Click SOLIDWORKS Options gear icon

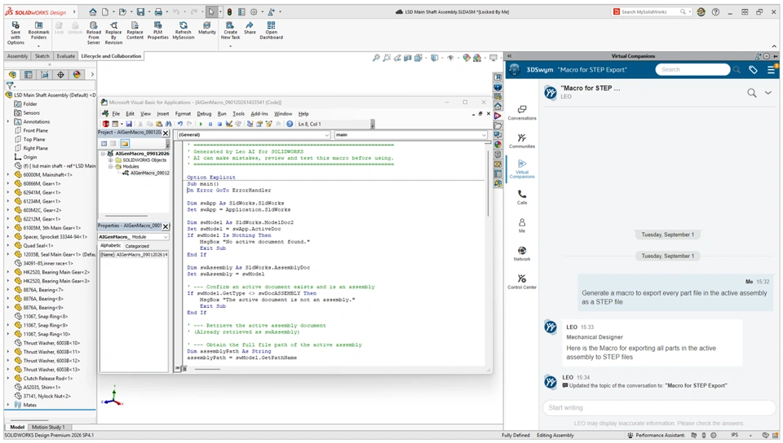coord(254,11)
